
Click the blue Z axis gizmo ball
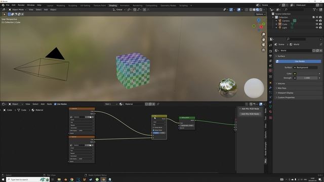pyautogui.click(x=259, y=20)
